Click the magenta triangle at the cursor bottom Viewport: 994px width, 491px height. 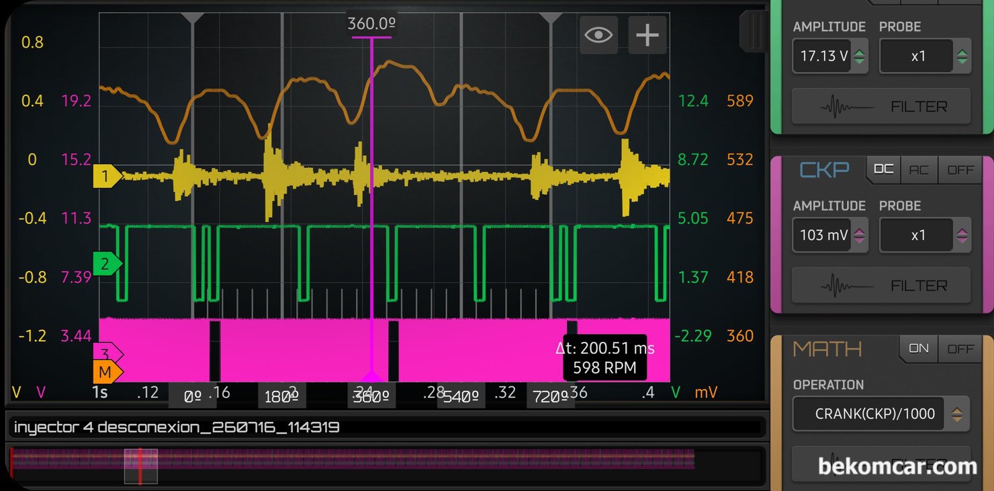click(371, 375)
